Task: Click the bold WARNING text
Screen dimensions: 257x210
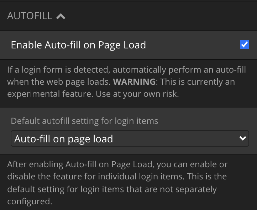Action: click(x=134, y=82)
